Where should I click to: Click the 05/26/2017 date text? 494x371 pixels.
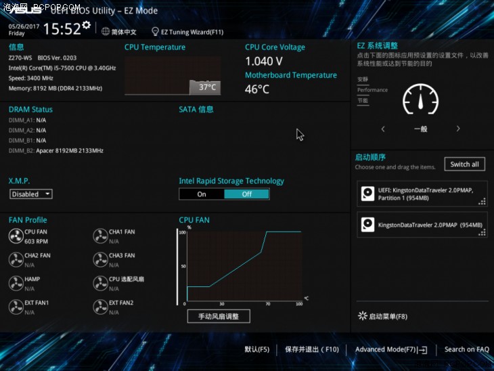point(24,26)
